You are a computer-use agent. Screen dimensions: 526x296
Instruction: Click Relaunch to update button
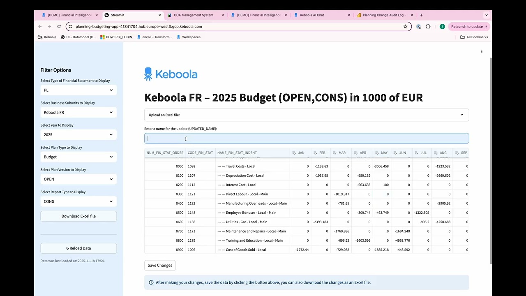tap(469, 26)
